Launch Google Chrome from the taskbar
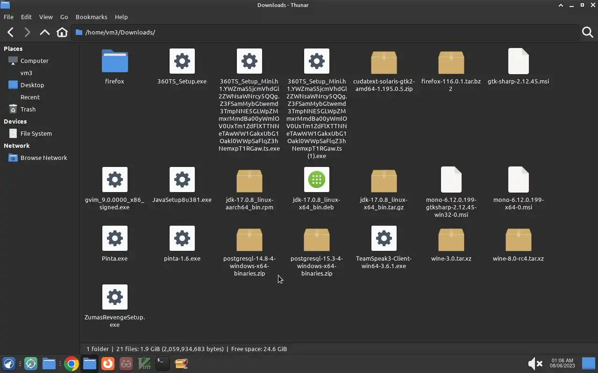Viewport: 598px width, 373px height. tap(71, 364)
